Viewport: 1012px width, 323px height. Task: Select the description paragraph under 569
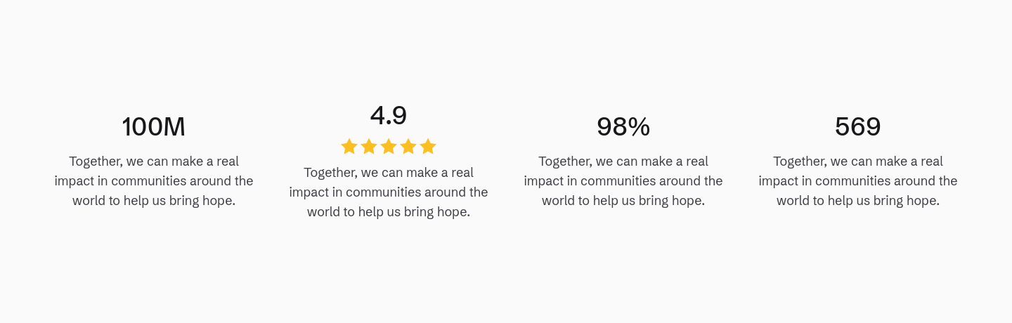[x=858, y=181]
